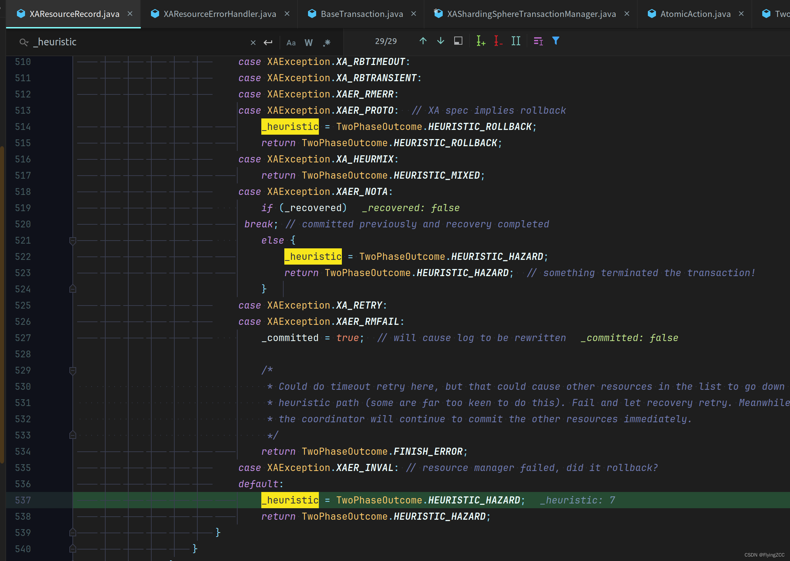Open search results in find window icon

(x=458, y=41)
